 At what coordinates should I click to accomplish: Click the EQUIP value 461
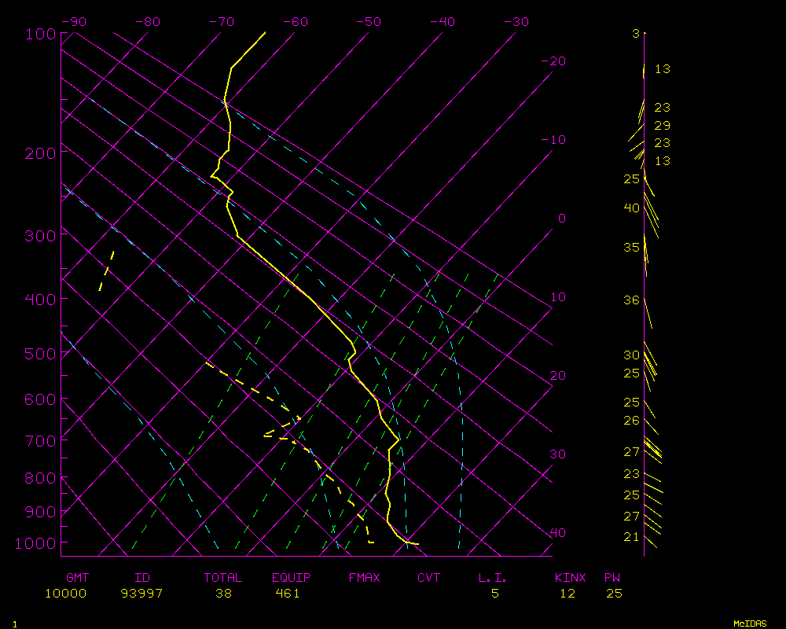coord(287,593)
